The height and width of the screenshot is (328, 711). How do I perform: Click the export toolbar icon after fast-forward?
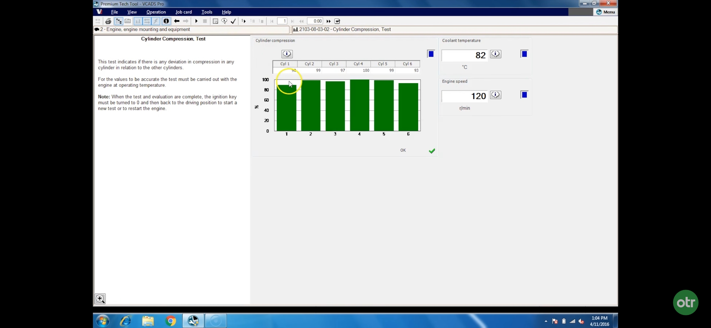point(337,21)
